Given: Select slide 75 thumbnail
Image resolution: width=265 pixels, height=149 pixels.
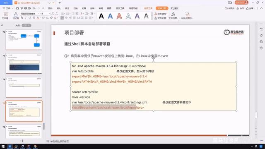Looking at the screenshot, I should (24, 63).
